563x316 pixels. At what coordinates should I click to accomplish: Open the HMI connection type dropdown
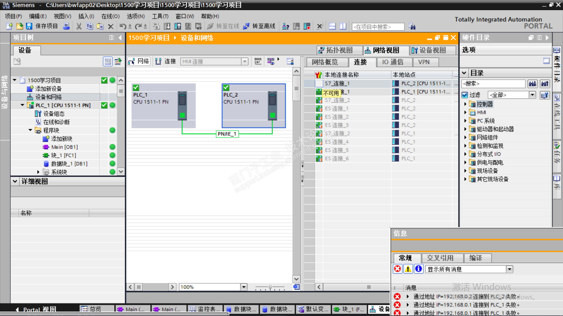point(245,61)
